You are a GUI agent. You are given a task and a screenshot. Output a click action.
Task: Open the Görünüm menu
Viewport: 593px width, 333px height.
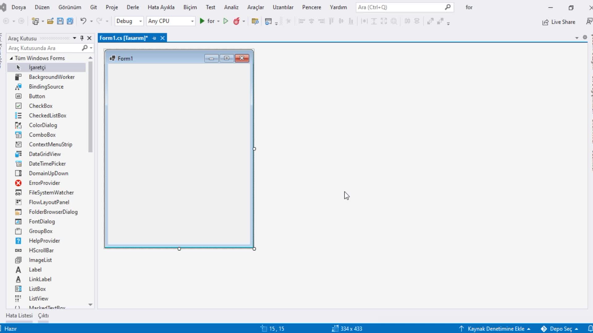tap(70, 7)
